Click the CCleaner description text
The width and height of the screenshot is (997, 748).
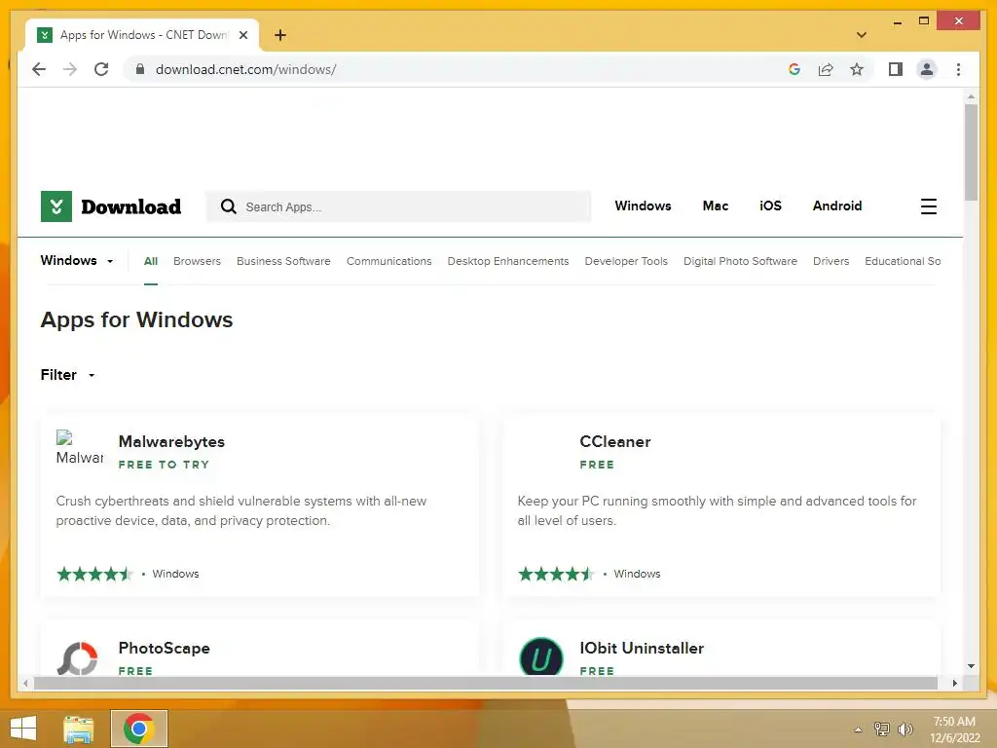click(717, 510)
